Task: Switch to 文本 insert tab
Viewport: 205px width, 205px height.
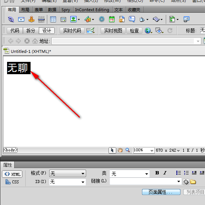Action: click(119, 10)
